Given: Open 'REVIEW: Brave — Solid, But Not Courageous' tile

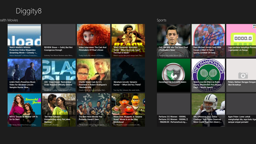Looking at the screenshot, I should click(x=59, y=41).
